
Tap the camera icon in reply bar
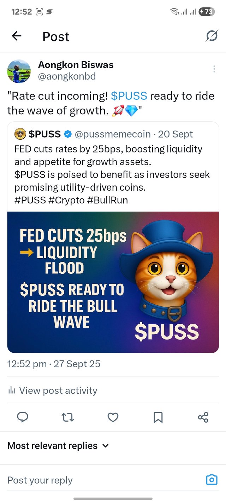tap(212, 480)
